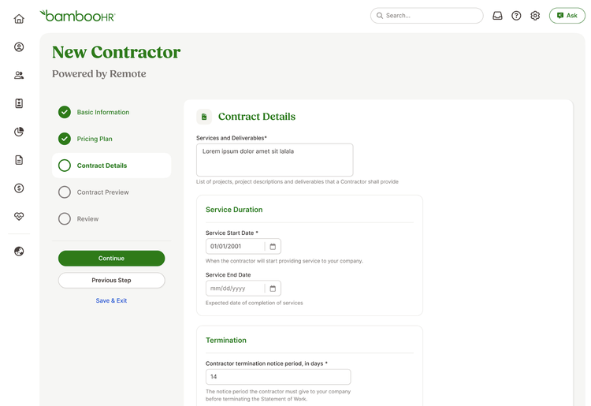
Task: Open the Payroll dollar icon in sidebar
Action: click(x=19, y=188)
